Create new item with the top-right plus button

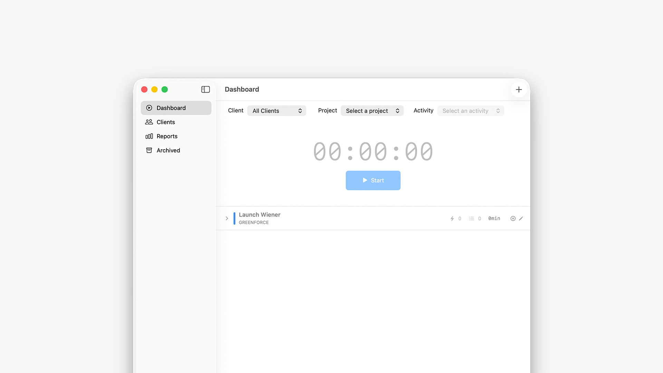coord(519,89)
